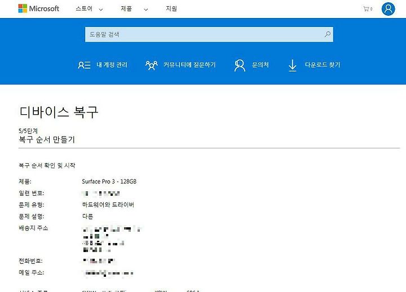This screenshot has width=406, height=292.
Task: Open the 다운로드 찾기 link
Action: pos(323,65)
